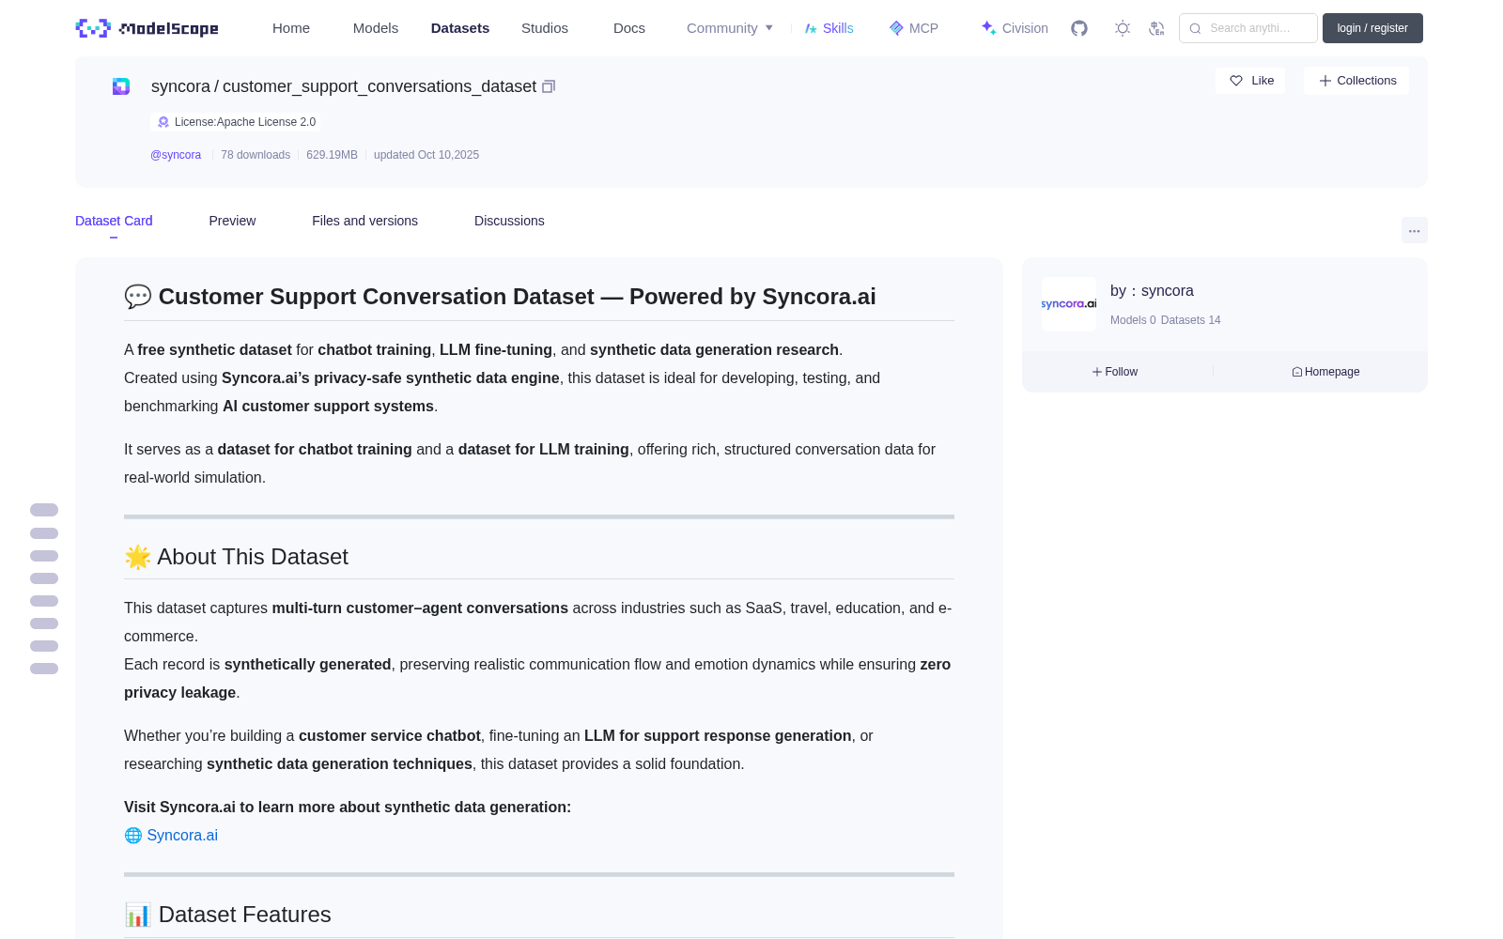
Task: Click the login / register button
Action: [1372, 28]
